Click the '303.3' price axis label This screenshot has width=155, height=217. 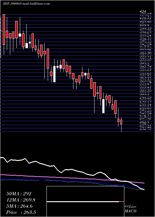(144, 94)
